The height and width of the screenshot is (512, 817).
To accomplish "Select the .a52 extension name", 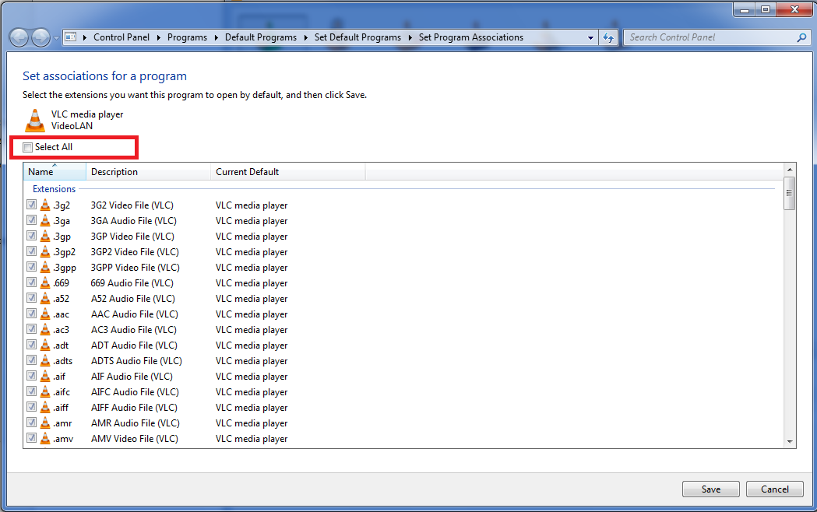I will pyautogui.click(x=61, y=299).
